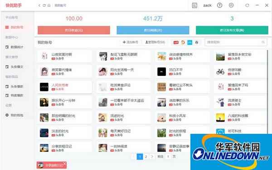272x170 pixels.
Task: Click the 我的账号 sidebar icon
Action: coord(7,27)
